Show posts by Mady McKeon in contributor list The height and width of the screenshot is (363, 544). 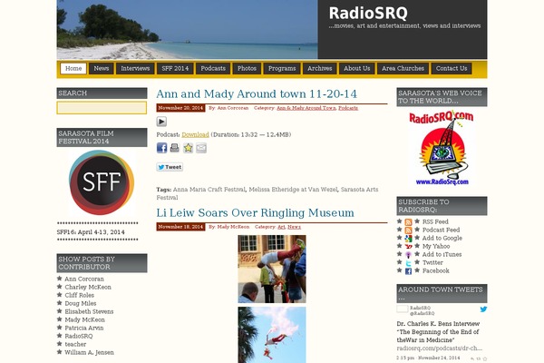84,319
